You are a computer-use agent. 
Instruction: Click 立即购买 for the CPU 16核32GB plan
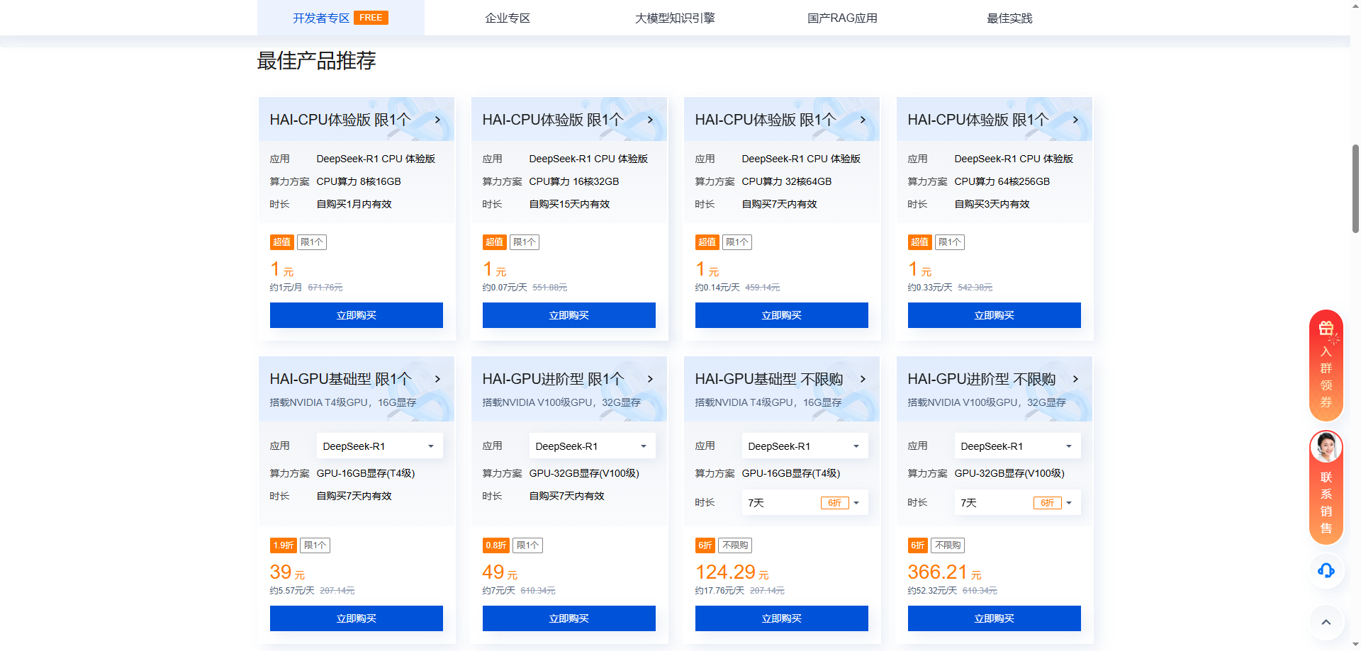click(x=569, y=315)
